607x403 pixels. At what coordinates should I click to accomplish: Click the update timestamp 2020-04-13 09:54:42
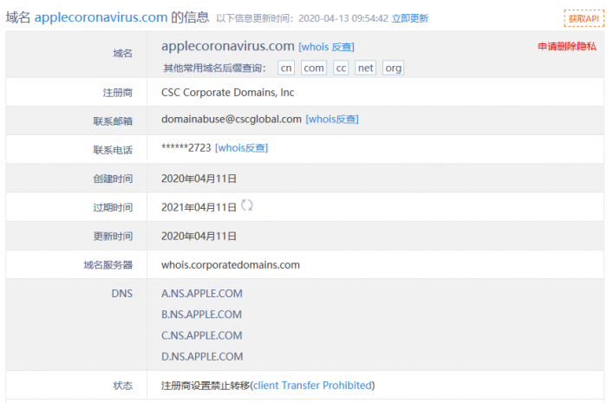[343, 18]
